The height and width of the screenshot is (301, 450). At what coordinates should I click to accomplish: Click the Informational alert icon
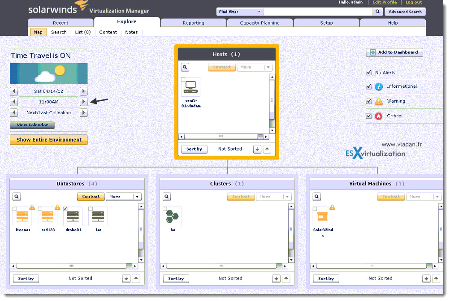[x=379, y=86]
